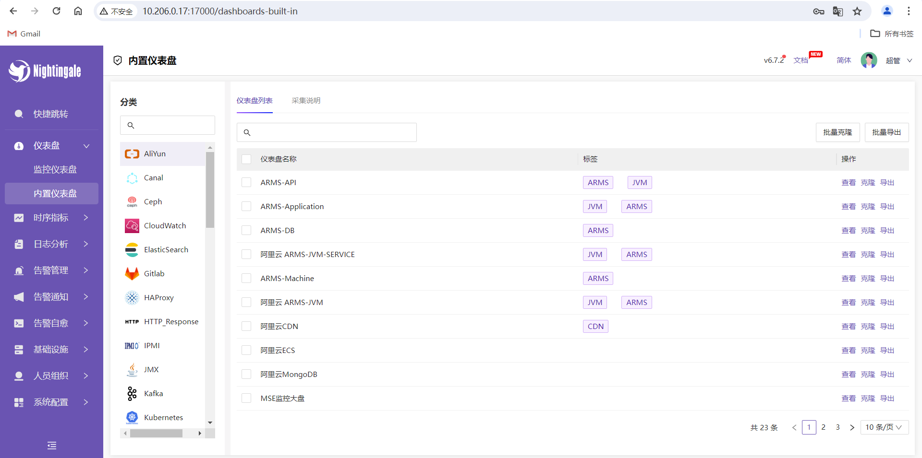Image resolution: width=922 pixels, height=458 pixels.
Task: Switch to the 采集说明 tab
Action: tap(306, 101)
